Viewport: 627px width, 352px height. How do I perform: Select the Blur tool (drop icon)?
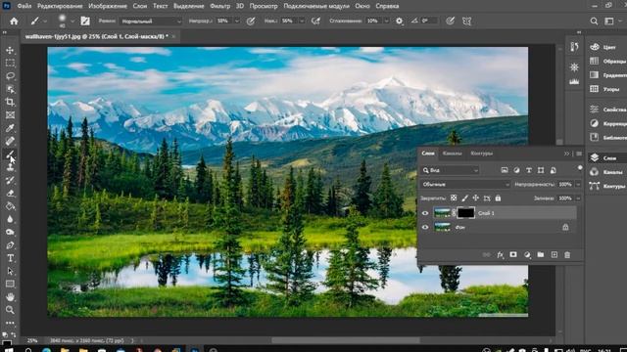(10, 219)
